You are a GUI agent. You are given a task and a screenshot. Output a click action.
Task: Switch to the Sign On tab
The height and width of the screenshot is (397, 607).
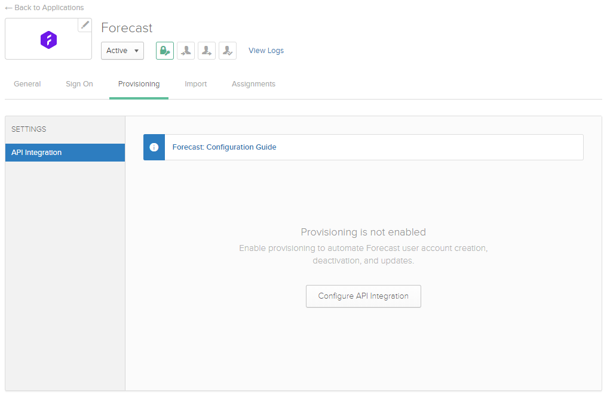pyautogui.click(x=79, y=84)
